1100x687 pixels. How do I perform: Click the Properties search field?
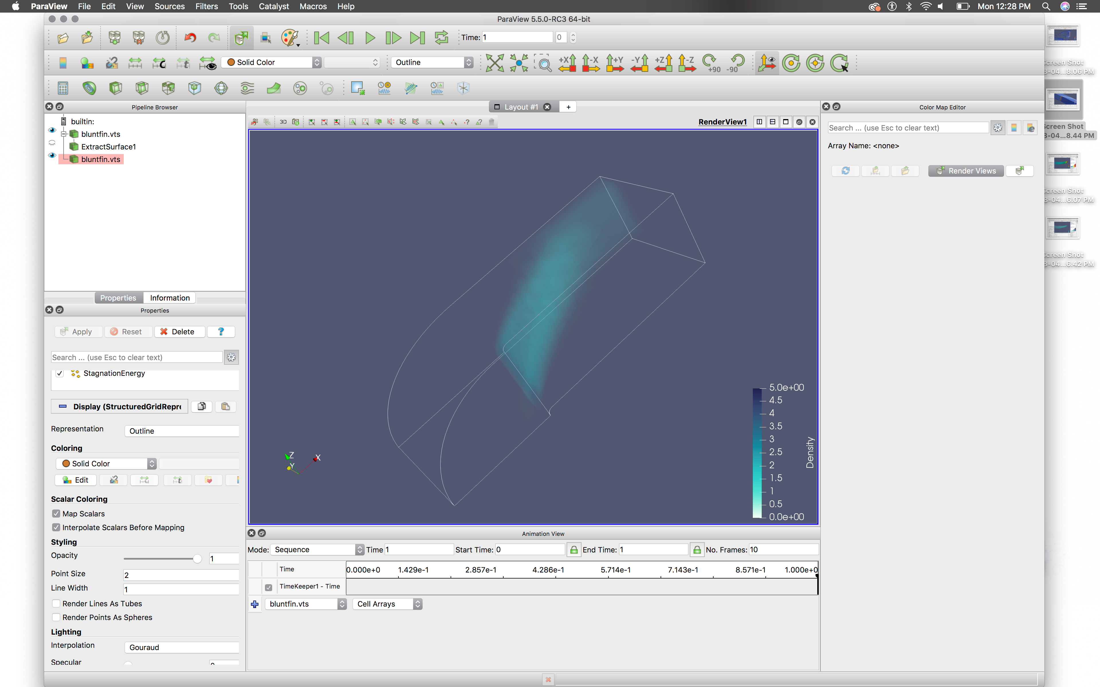(137, 357)
